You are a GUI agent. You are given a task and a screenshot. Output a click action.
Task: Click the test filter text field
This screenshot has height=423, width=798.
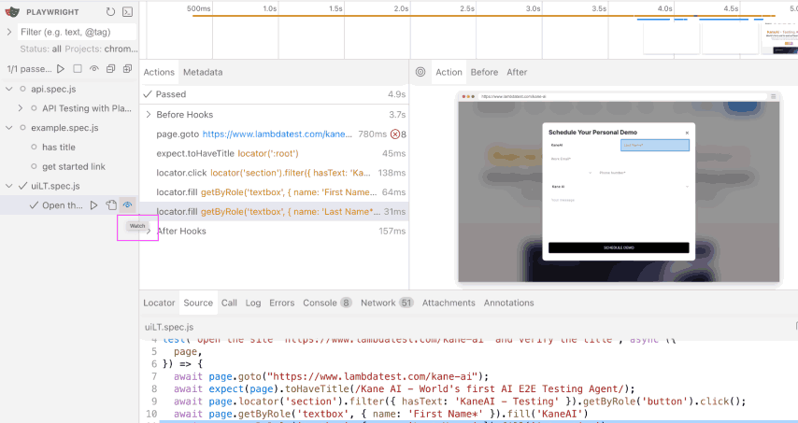pos(75,32)
